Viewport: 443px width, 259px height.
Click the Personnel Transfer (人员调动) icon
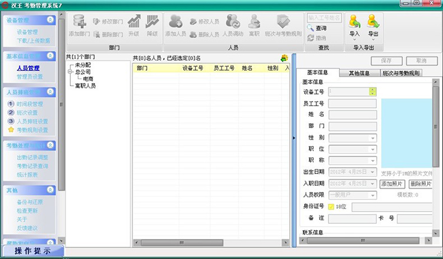233,21
